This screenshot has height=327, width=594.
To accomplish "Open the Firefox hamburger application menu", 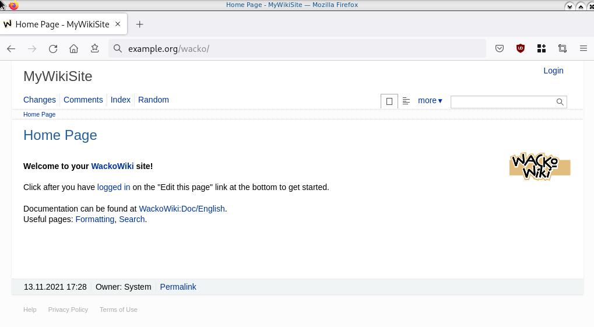I will (583, 49).
